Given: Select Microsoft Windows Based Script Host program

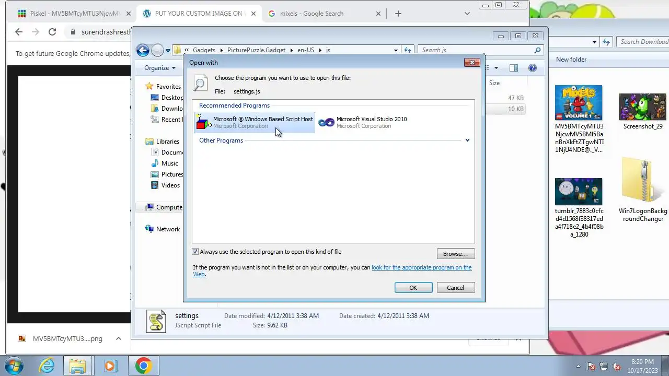Looking at the screenshot, I should click(255, 122).
